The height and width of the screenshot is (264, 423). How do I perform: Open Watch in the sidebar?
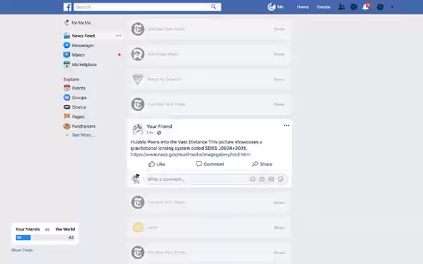[78, 55]
